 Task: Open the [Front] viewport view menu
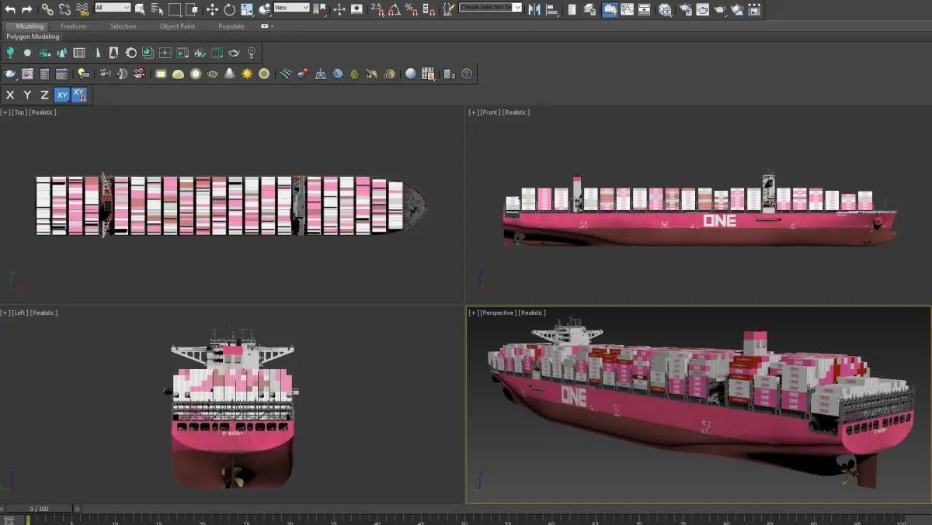(x=489, y=112)
